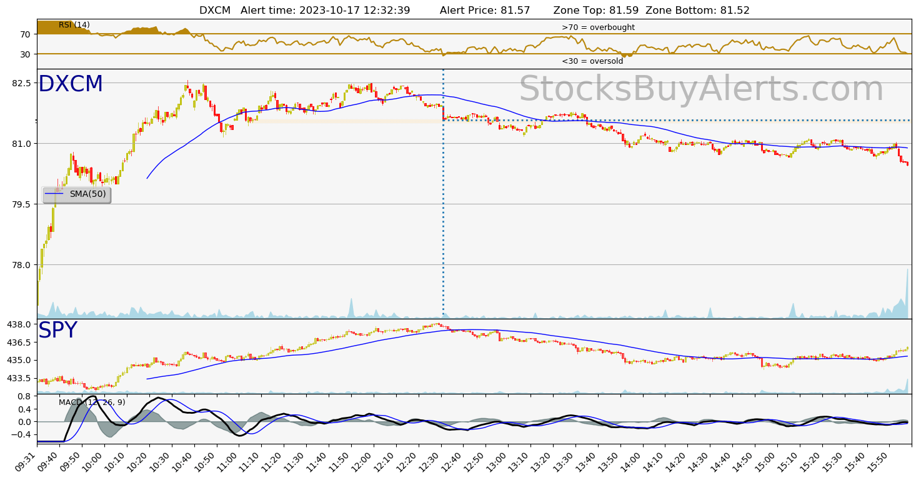The width and height of the screenshot is (921, 480).
Task: Click the MACD (12, 26, 9) label
Action: click(x=92, y=402)
